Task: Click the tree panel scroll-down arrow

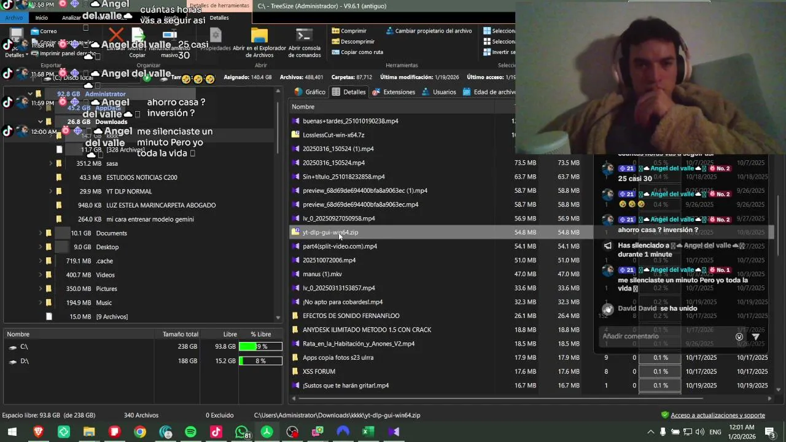Action: tap(278, 317)
